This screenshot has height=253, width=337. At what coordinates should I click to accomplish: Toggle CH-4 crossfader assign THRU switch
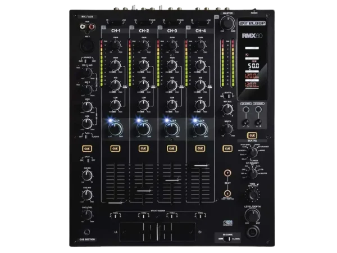click(200, 216)
